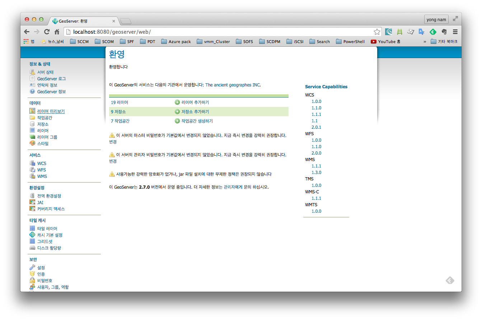Click the green plus beside 레이어 추가하기

177,102
